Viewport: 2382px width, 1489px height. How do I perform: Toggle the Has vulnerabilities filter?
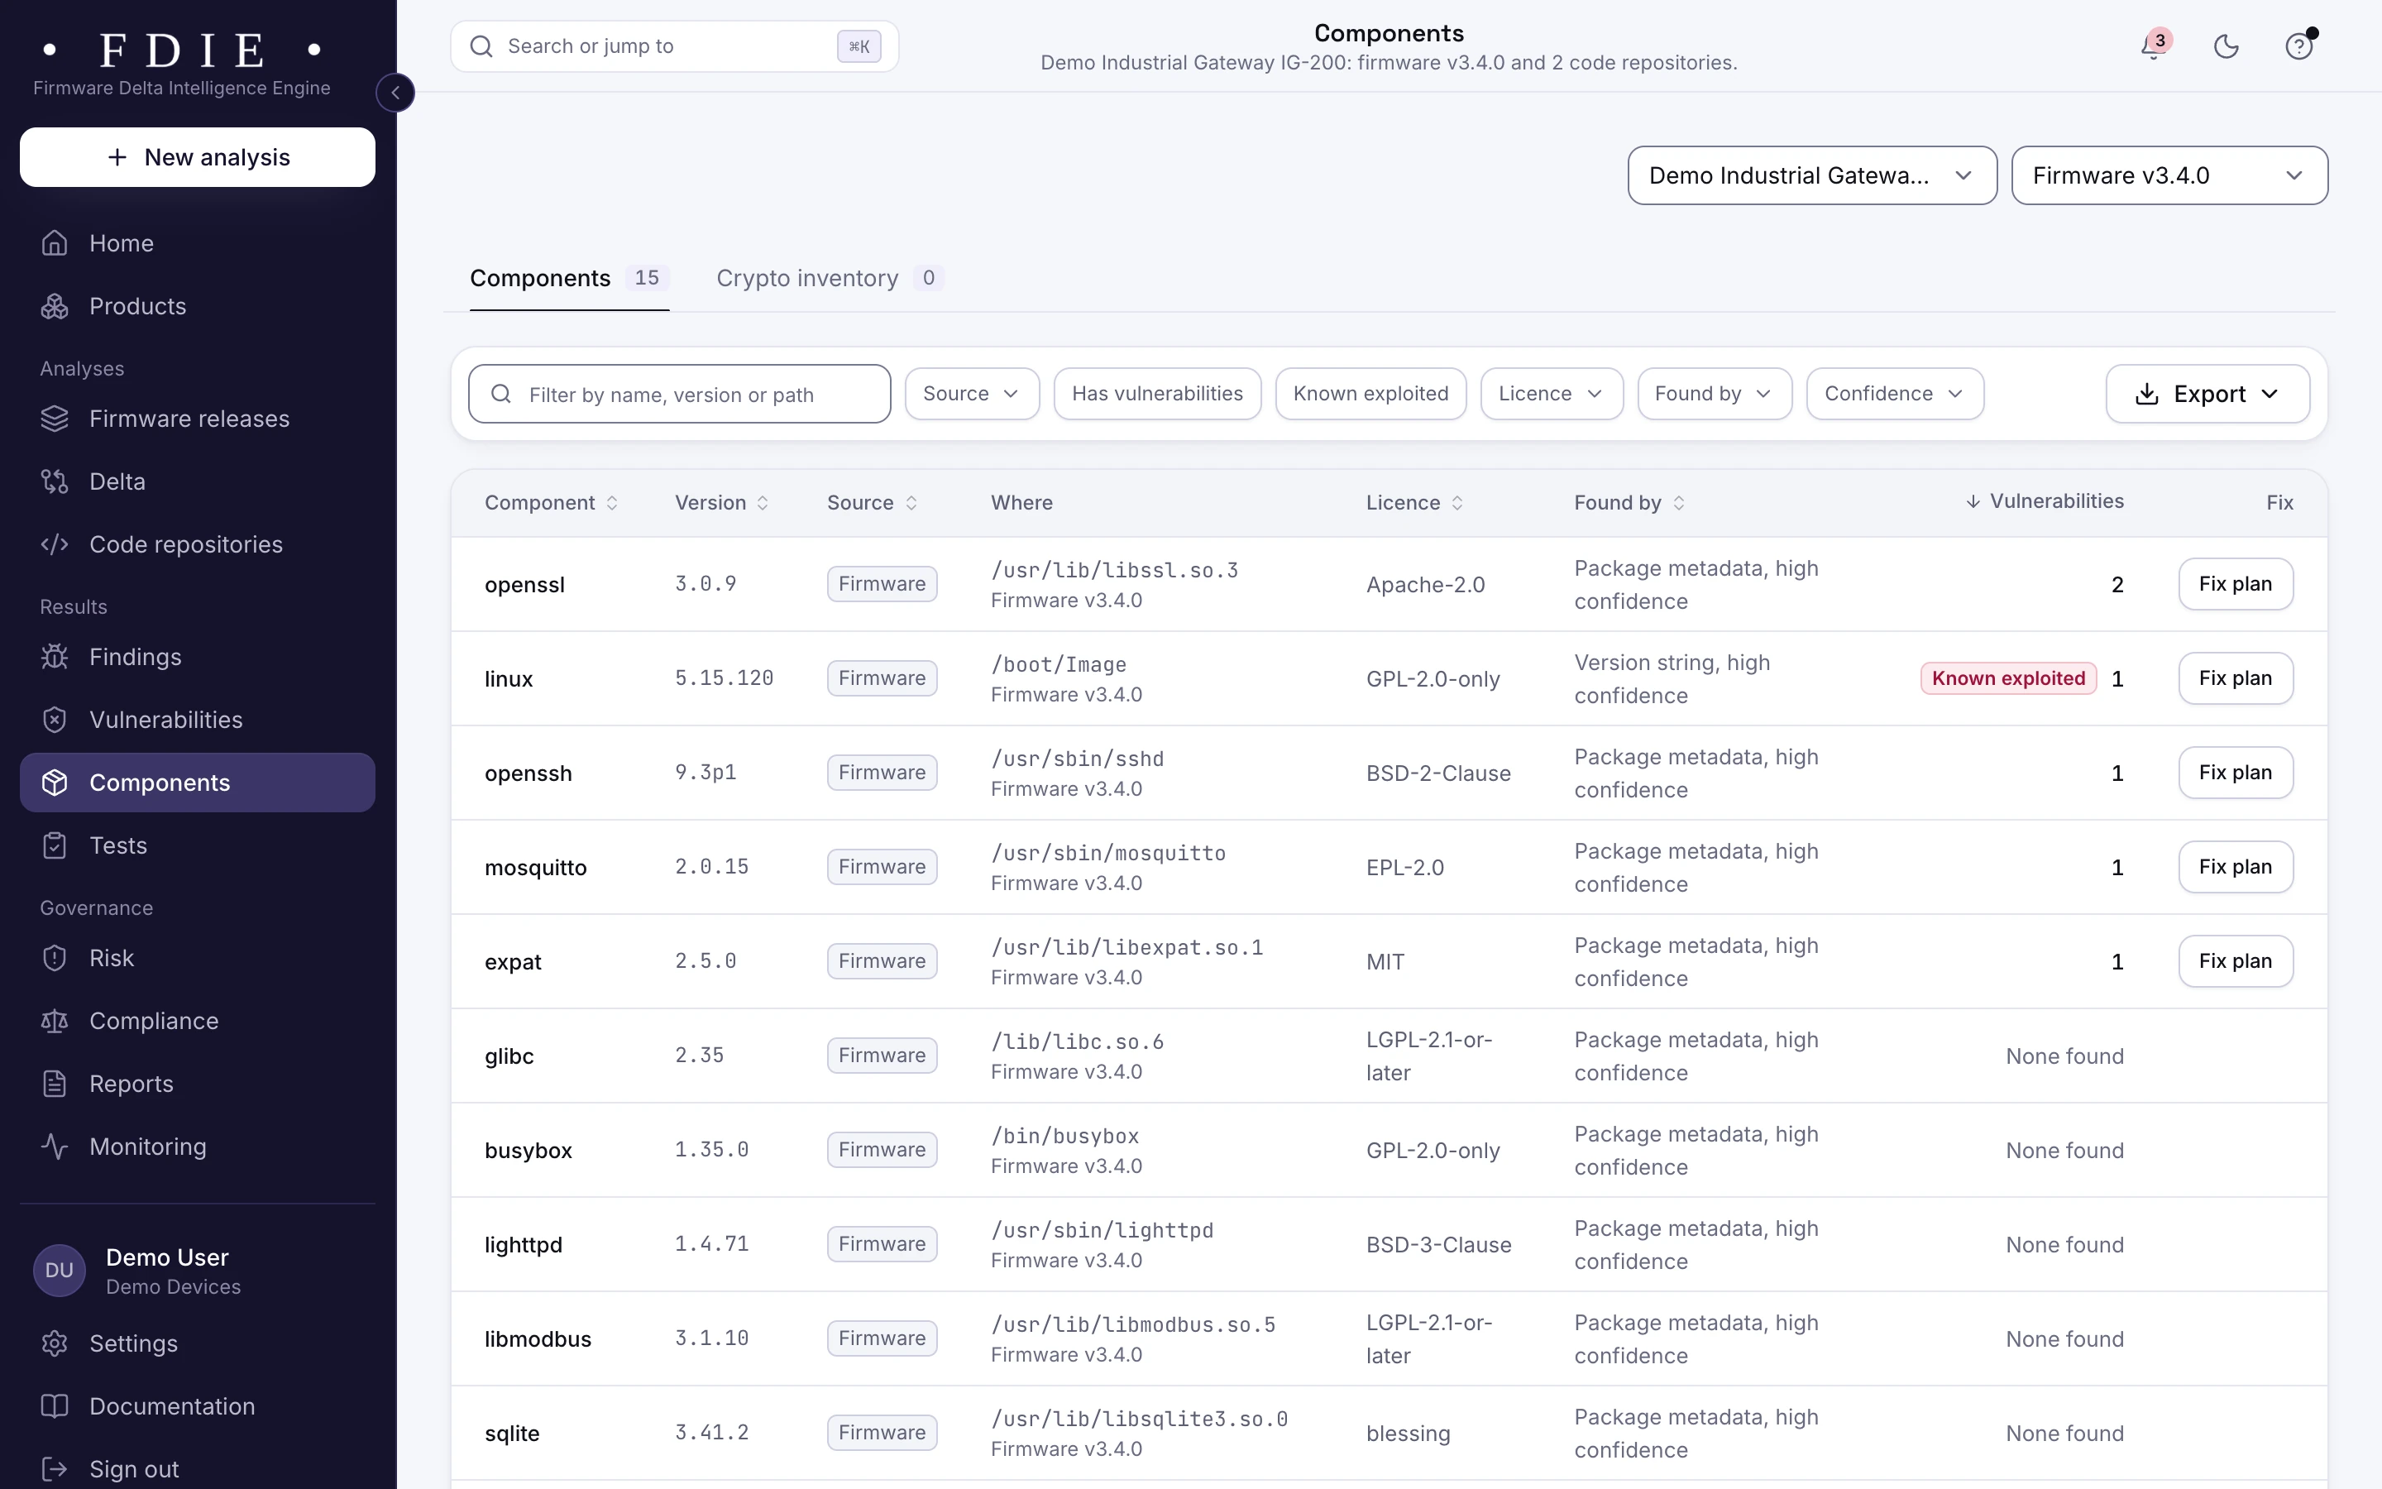(1158, 394)
